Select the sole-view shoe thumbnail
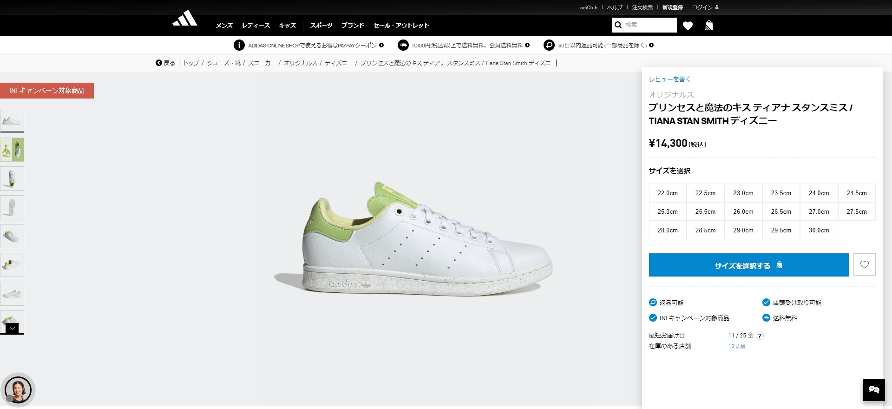Viewport: 892px width, 409px height. coord(12,207)
